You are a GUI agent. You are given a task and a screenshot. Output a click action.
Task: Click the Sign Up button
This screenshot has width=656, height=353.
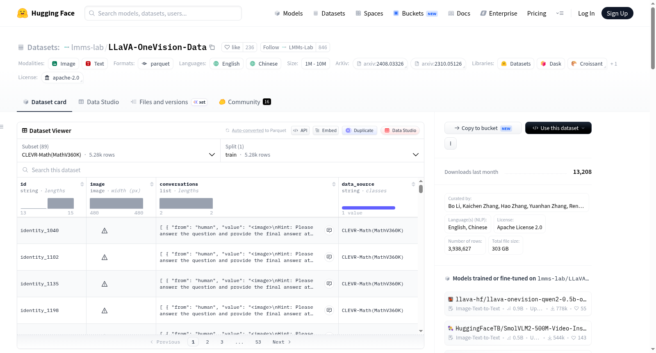pyautogui.click(x=617, y=13)
